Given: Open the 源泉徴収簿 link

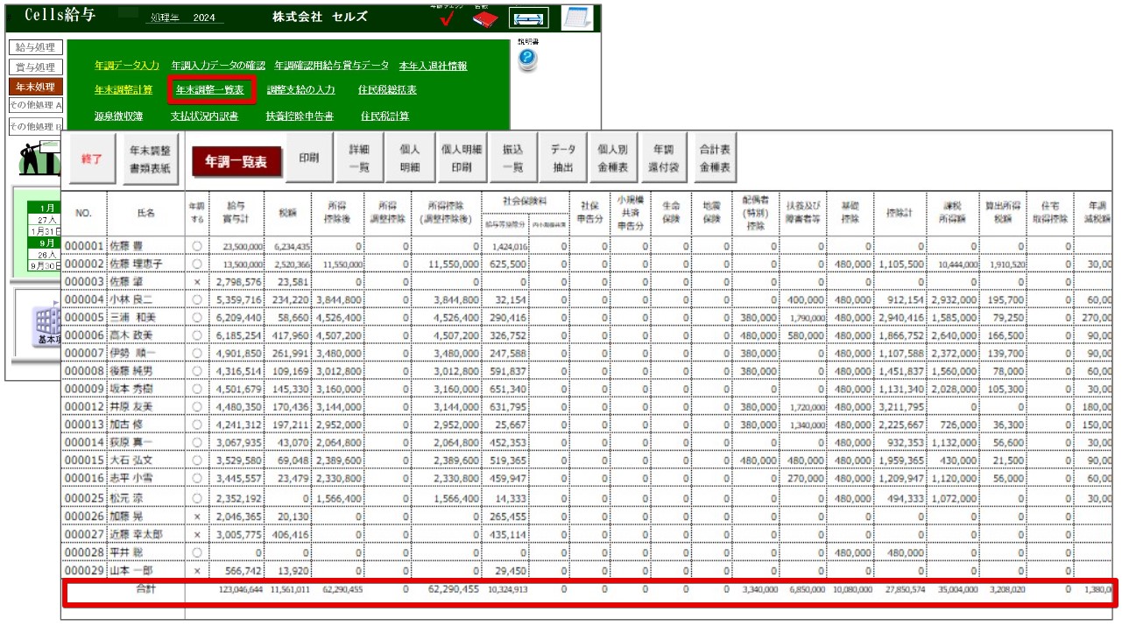Looking at the screenshot, I should pyautogui.click(x=118, y=116).
